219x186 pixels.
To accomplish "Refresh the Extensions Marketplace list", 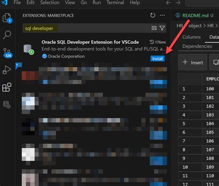I will pos(152,15).
